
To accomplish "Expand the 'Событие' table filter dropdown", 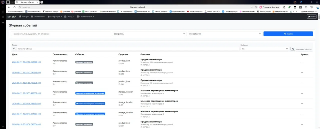I will coord(265,49).
